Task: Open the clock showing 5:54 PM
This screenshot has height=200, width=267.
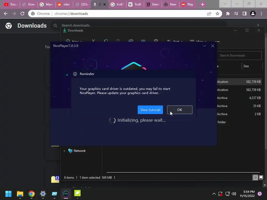Action: tap(247, 194)
